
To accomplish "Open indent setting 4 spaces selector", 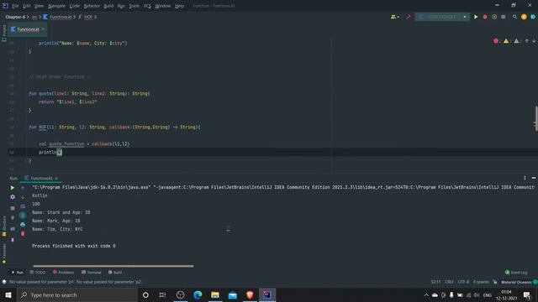I will point(481,282).
